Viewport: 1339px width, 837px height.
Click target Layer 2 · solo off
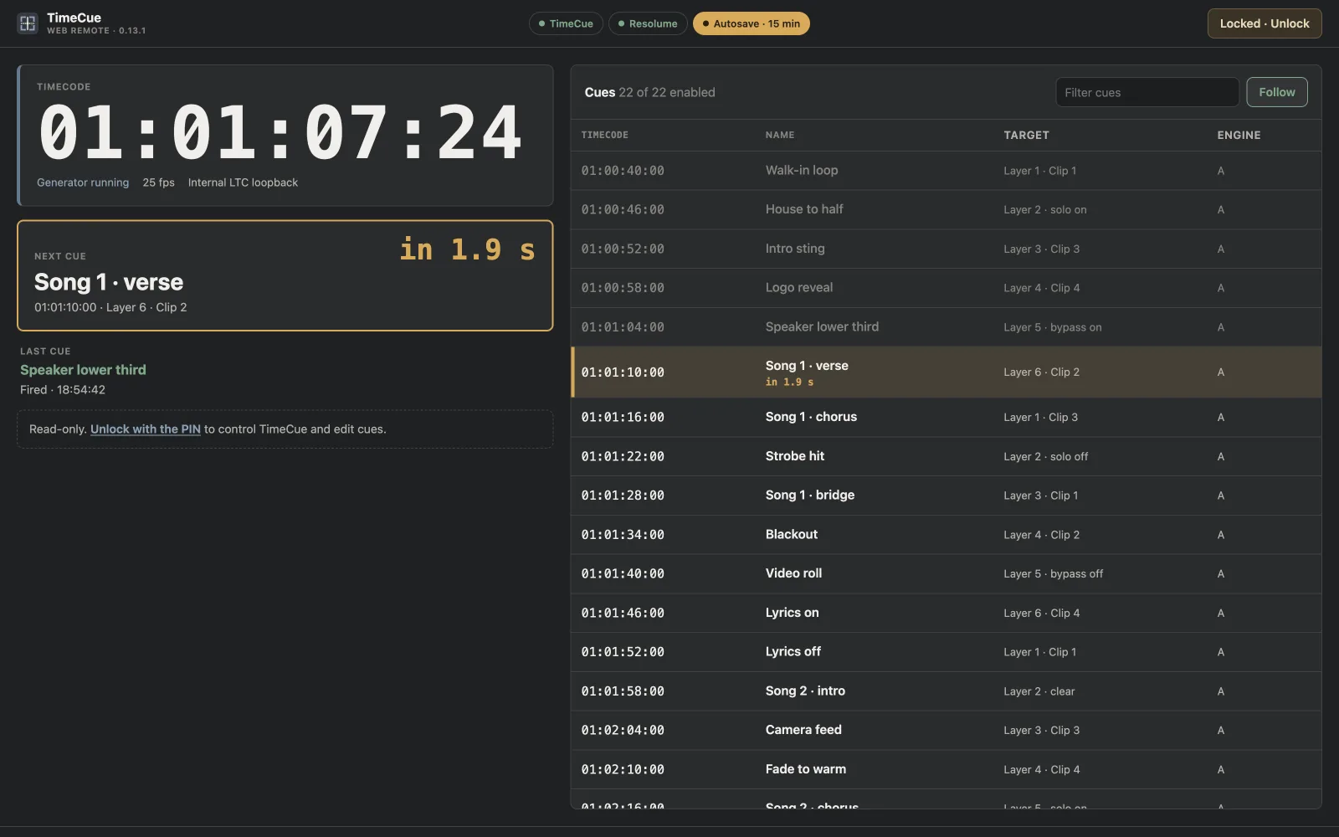click(1045, 456)
